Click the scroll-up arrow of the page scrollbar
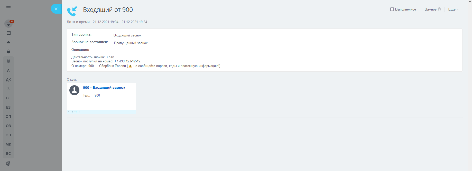Viewport: 472px width, 171px height. (x=470, y=2)
